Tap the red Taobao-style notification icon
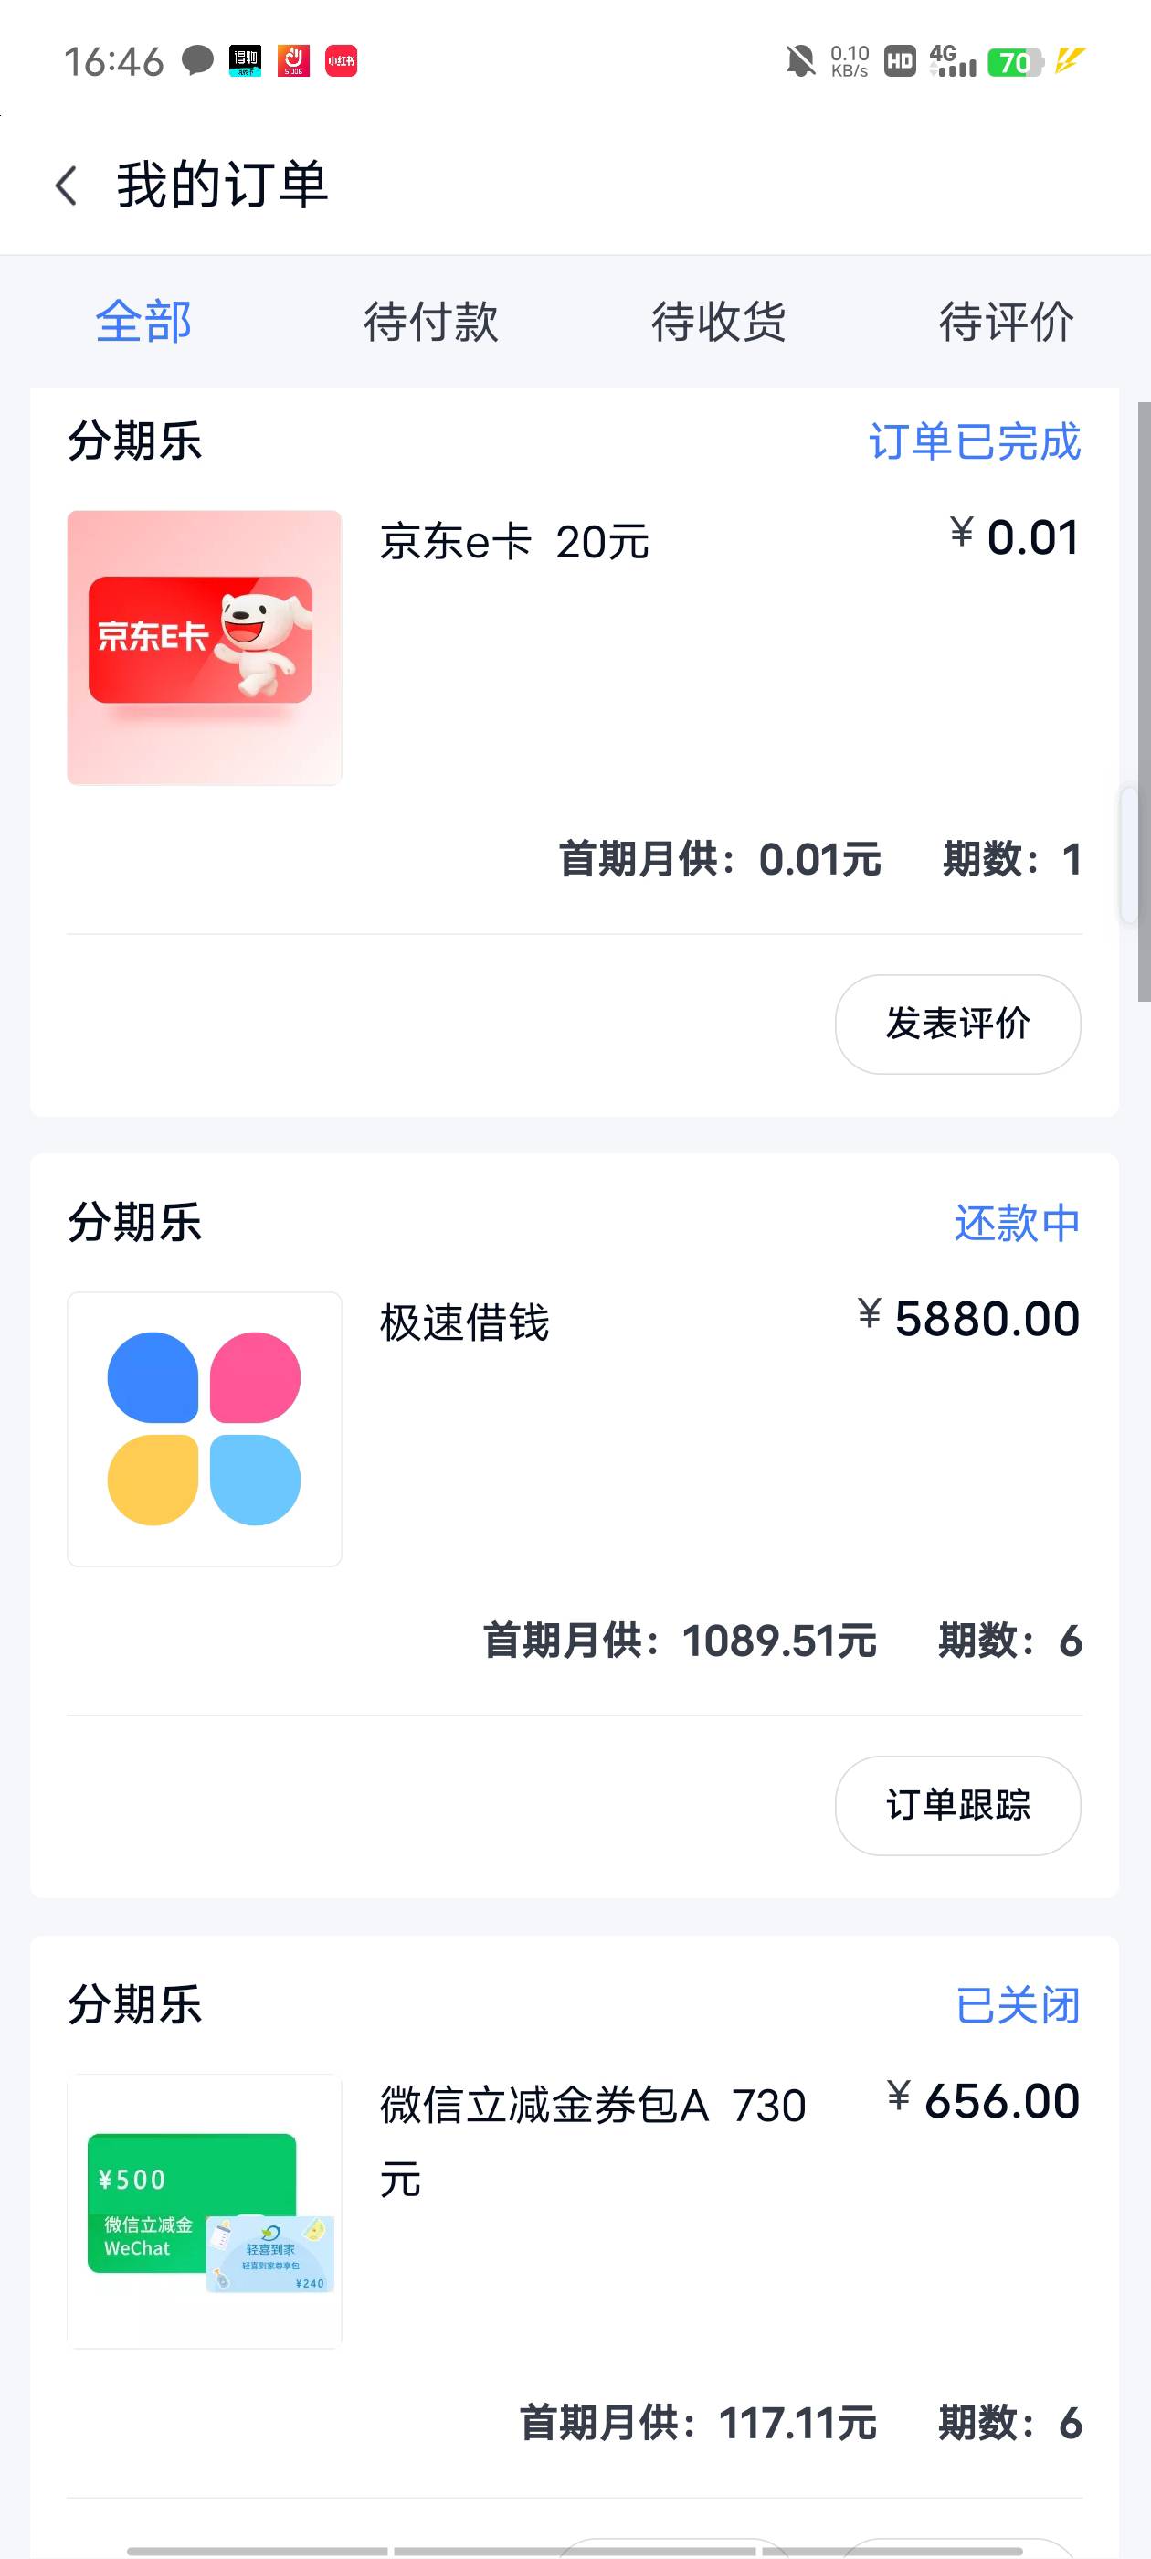Screen dimensions: 1151x2559 pyautogui.click(x=293, y=61)
